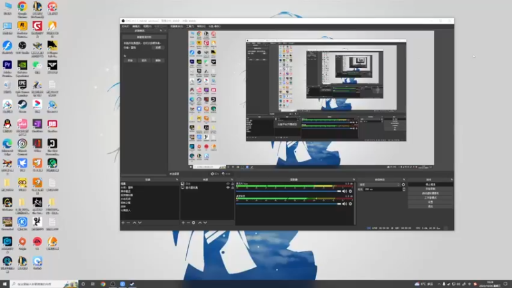The width and height of the screenshot is (512, 288).
Task: Open the Filters button below the preview
Action: [227, 174]
